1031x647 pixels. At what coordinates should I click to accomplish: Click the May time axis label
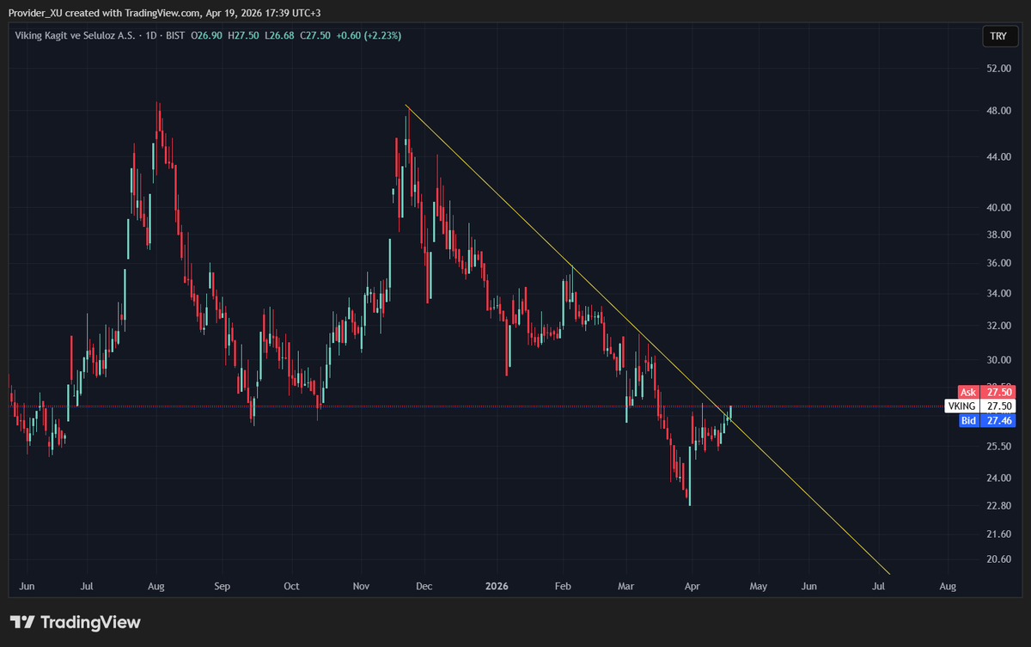coord(758,587)
